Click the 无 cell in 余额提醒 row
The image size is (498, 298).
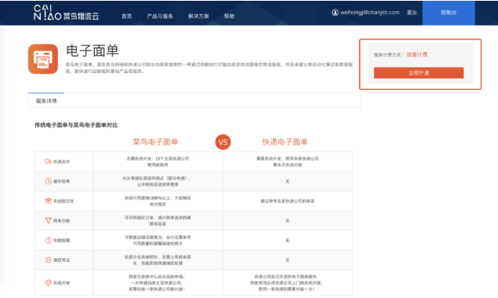[x=287, y=241]
